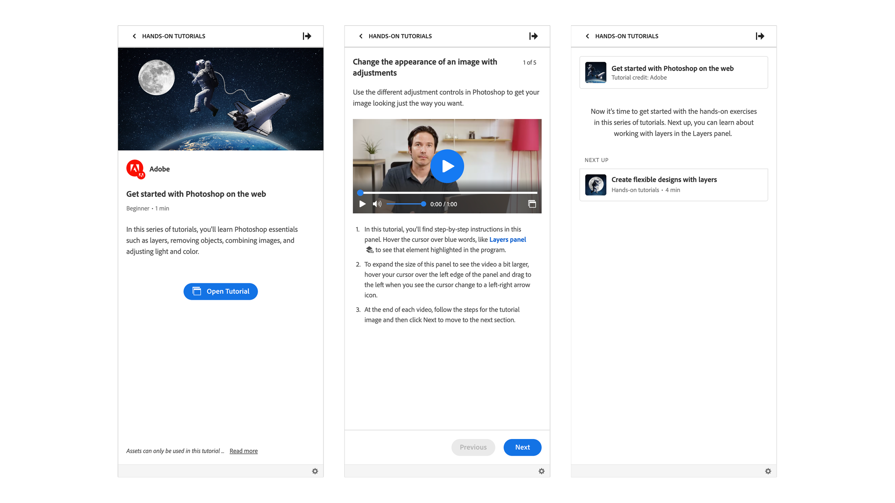The width and height of the screenshot is (895, 503).
Task: Open the Read more link
Action: pos(243,451)
